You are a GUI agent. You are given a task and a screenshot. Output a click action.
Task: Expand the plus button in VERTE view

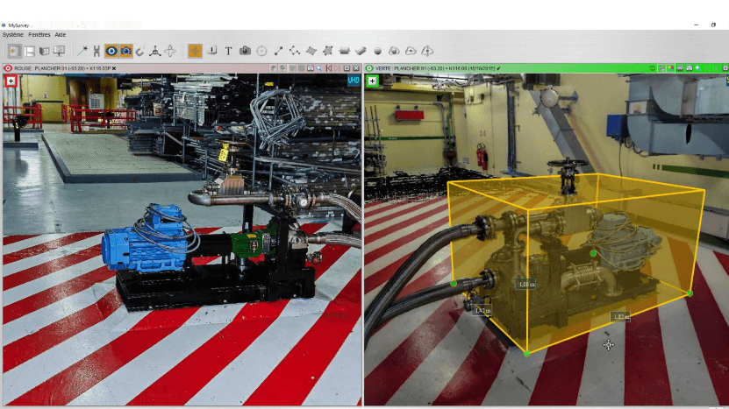coord(373,81)
